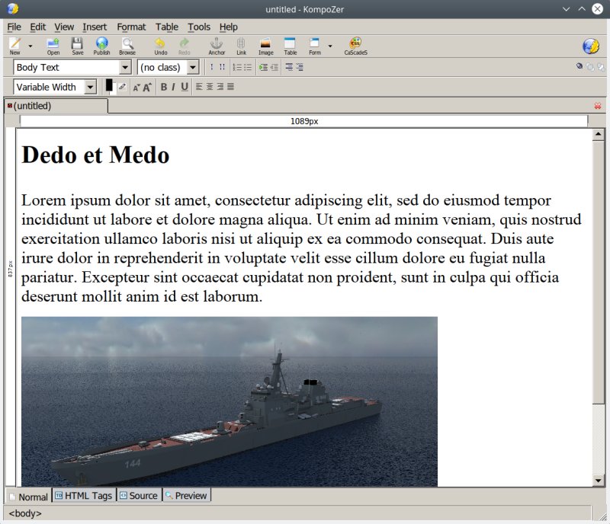Click the Link toolbar icon
Image resolution: width=610 pixels, height=524 pixels.
click(x=241, y=46)
